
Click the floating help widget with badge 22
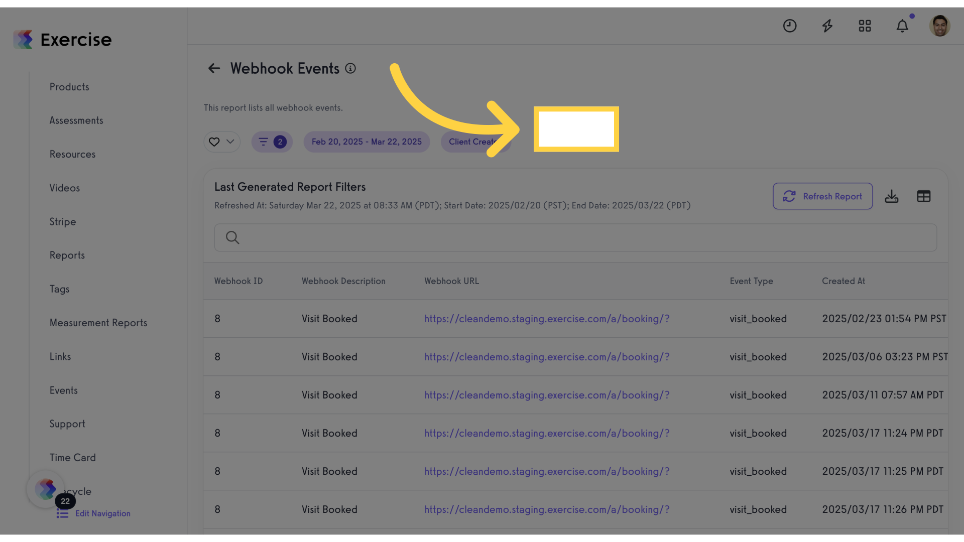point(46,489)
